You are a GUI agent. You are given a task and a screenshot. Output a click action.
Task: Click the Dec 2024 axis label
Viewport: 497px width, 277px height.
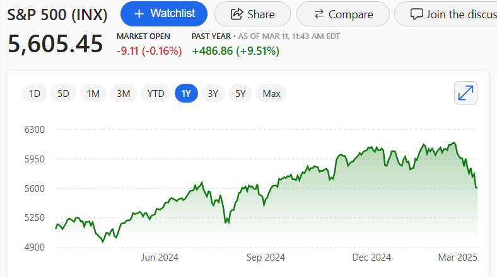371,257
